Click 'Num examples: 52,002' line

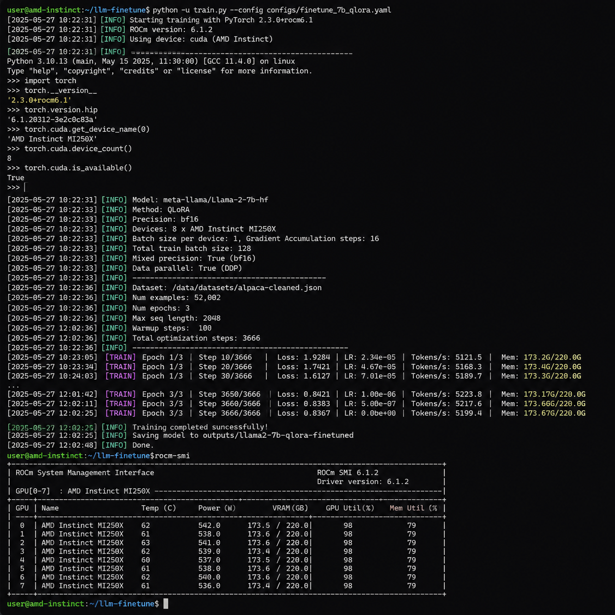177,298
